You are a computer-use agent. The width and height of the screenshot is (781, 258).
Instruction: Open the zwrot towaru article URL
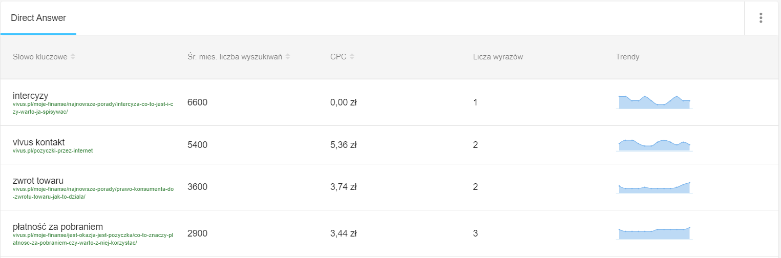[x=93, y=192]
